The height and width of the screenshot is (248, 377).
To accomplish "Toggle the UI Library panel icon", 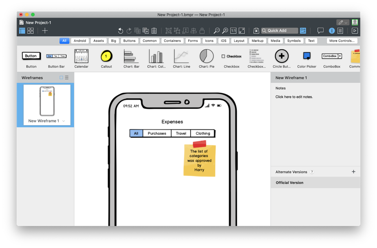I will click(x=303, y=31).
